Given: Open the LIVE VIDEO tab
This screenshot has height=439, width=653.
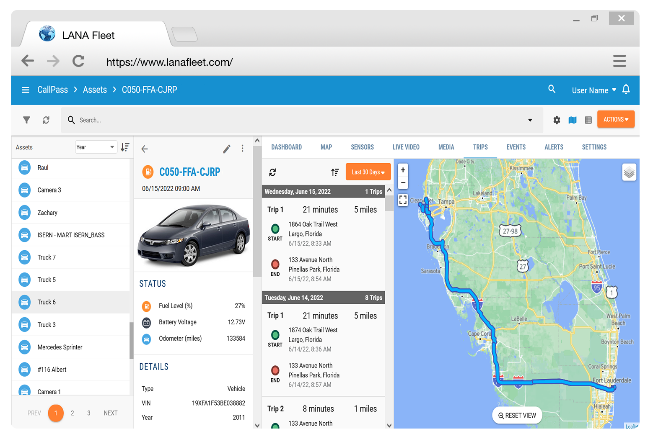Looking at the screenshot, I should tap(406, 147).
